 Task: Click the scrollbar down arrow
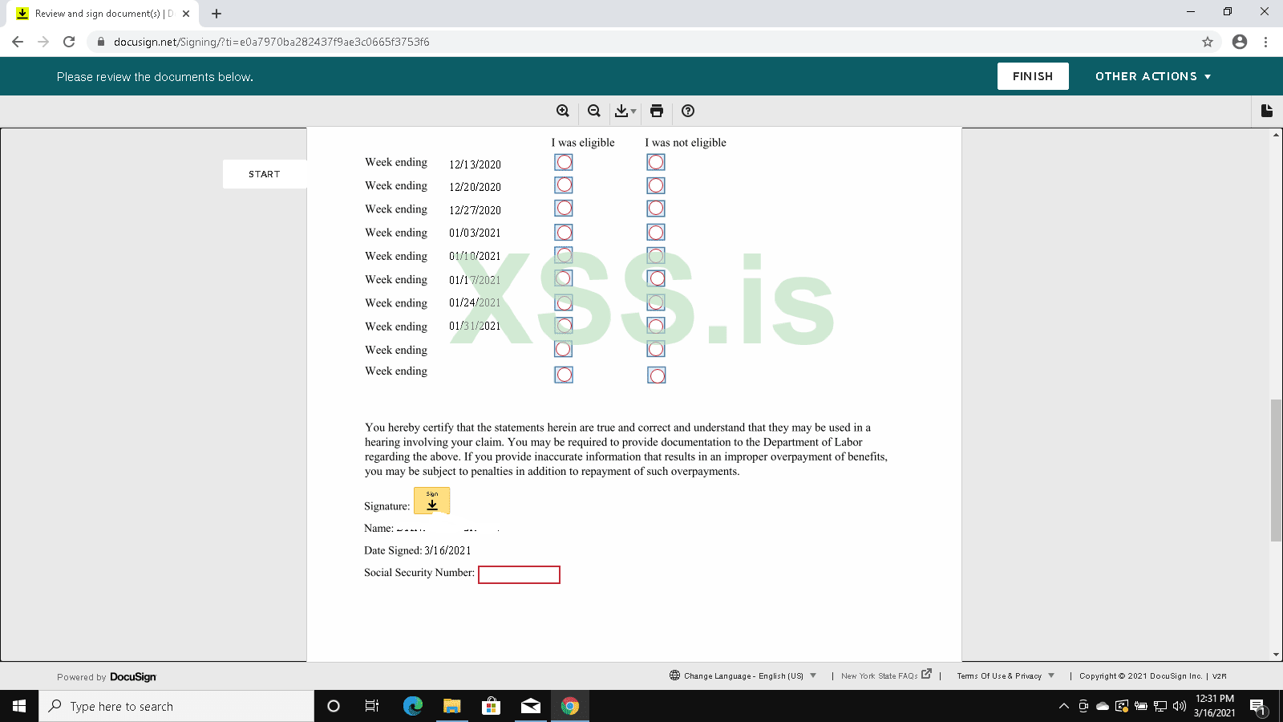pos(1276,655)
